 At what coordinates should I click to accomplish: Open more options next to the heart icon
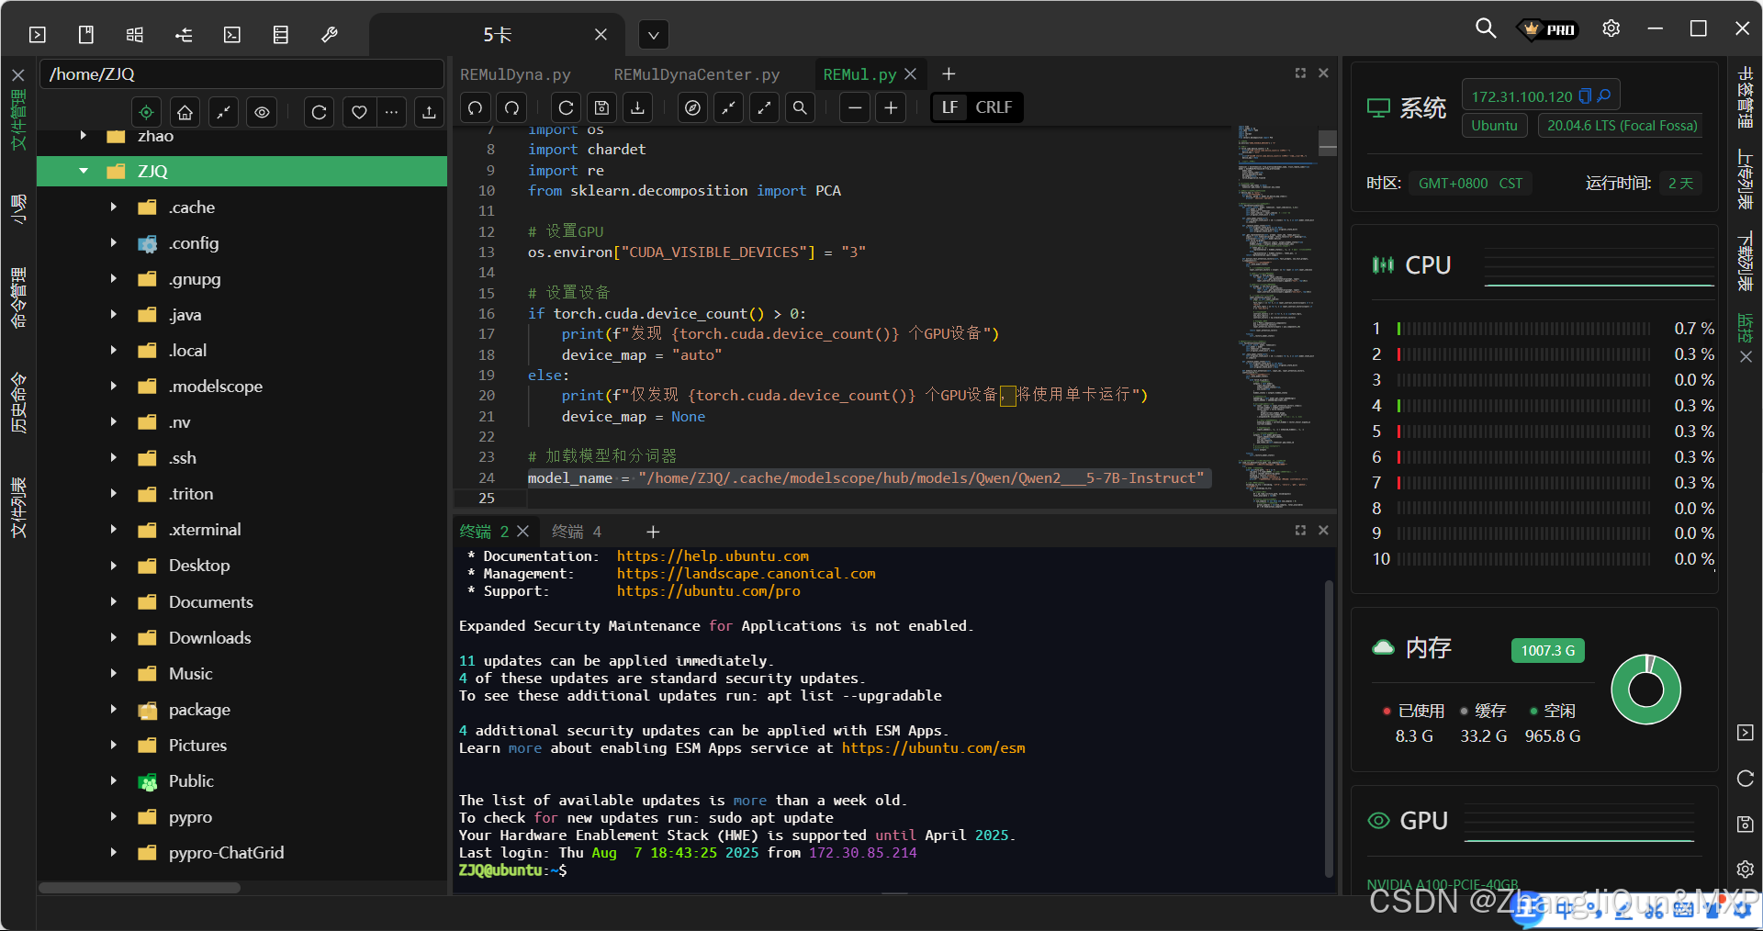[392, 112]
